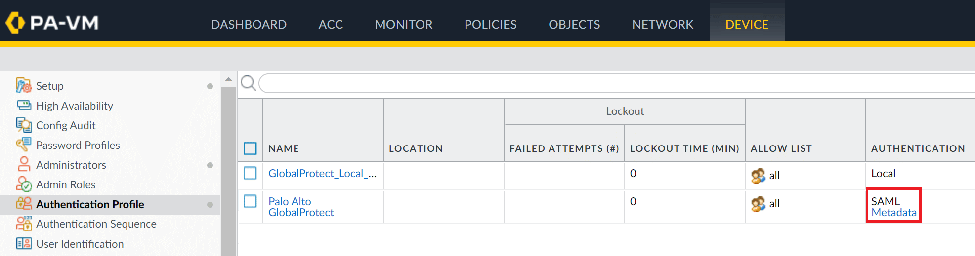Click the User Identification icon
Screen dimensions: 975x256
pos(24,244)
